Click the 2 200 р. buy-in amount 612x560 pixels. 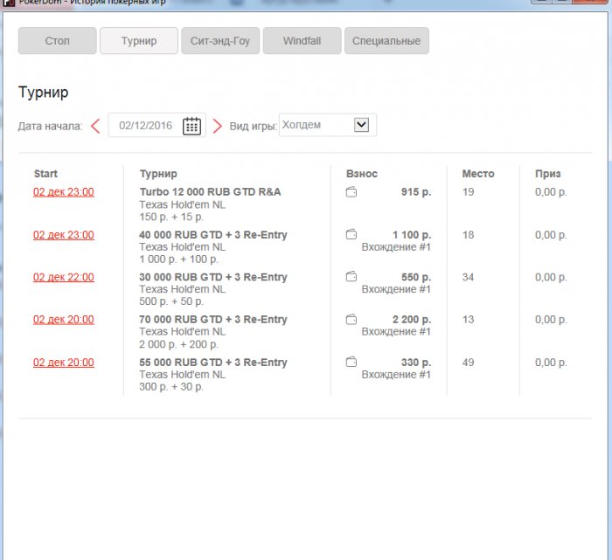[412, 320]
